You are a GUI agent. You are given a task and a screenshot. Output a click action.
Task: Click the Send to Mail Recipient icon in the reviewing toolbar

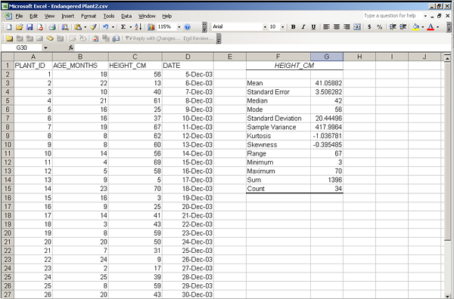pos(116,39)
